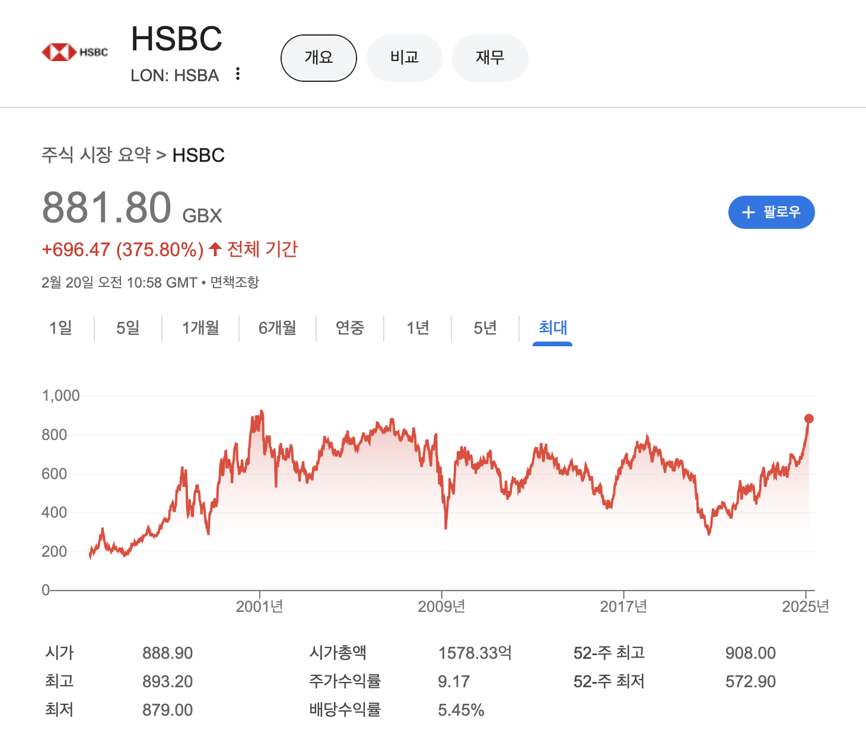This screenshot has width=866, height=740.
Task: Choose the 연중 year-to-date range
Action: coord(350,328)
